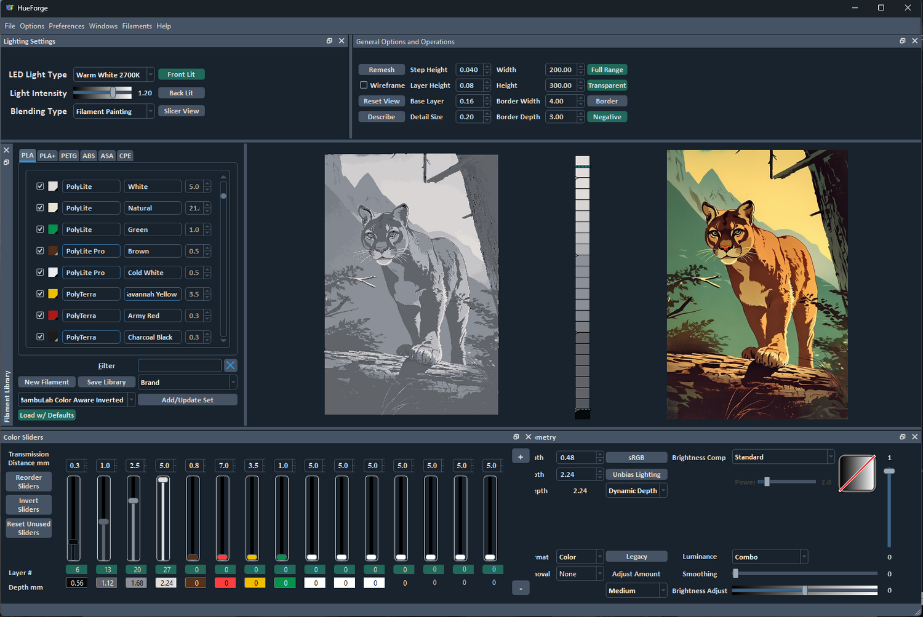Enable the Wireframe checkbox
Screen dimensions: 923x617
click(x=364, y=85)
